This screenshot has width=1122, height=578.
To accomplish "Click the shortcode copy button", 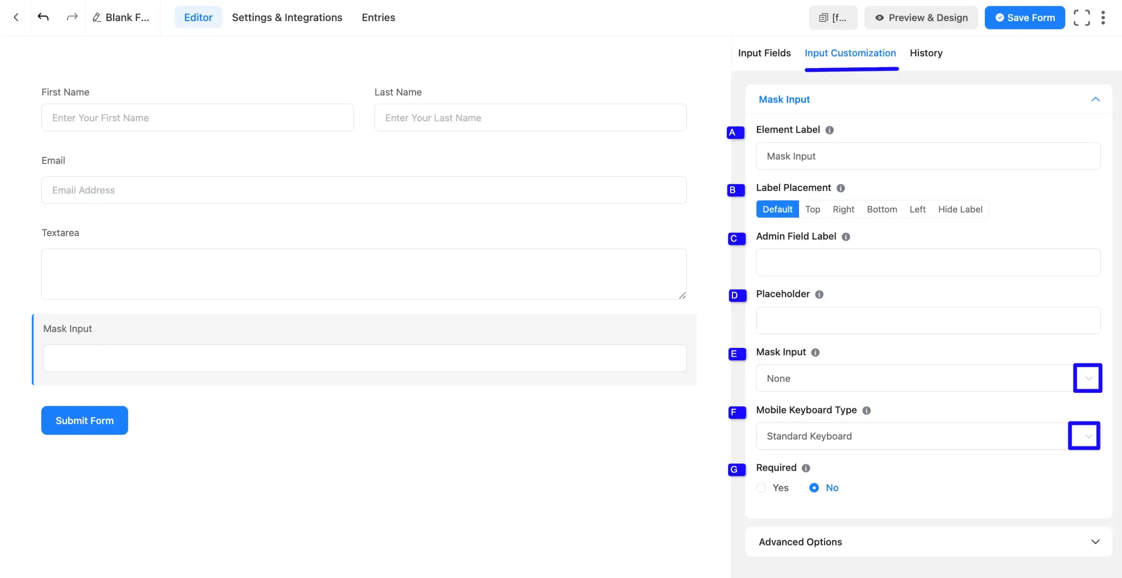I will (x=833, y=18).
